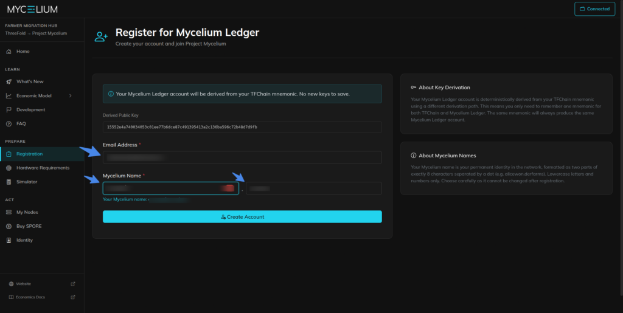Open the Economics Docs link
The image size is (623, 313).
tap(30, 297)
